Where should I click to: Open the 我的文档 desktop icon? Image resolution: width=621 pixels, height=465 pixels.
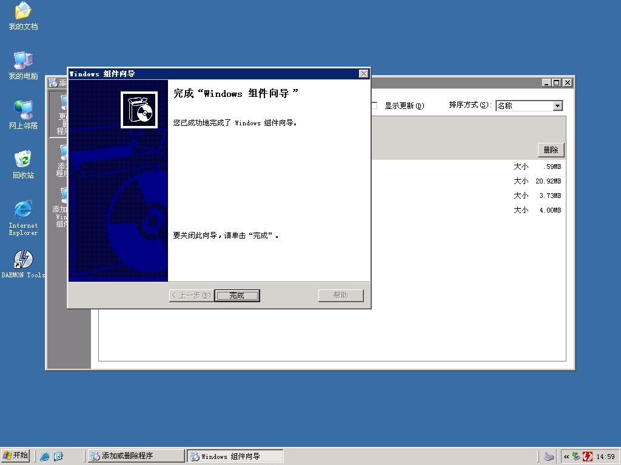[x=23, y=16]
